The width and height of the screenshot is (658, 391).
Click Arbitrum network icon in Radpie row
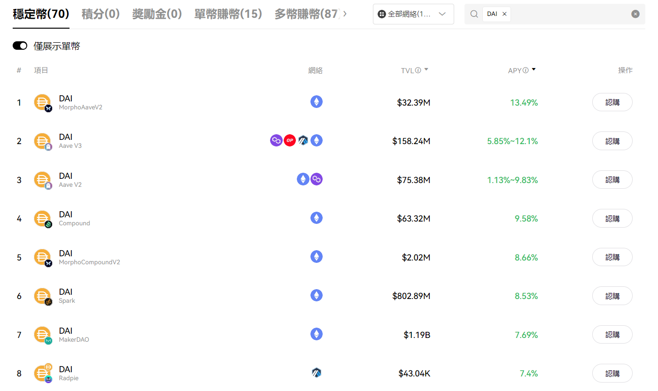click(317, 373)
